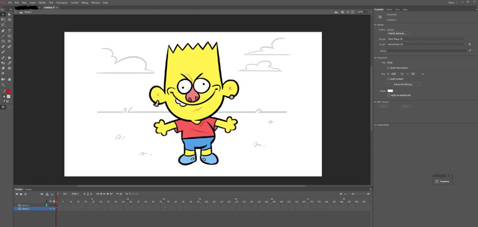Toggle lock on Layer_2
This screenshot has height=227, width=478.
click(54, 209)
